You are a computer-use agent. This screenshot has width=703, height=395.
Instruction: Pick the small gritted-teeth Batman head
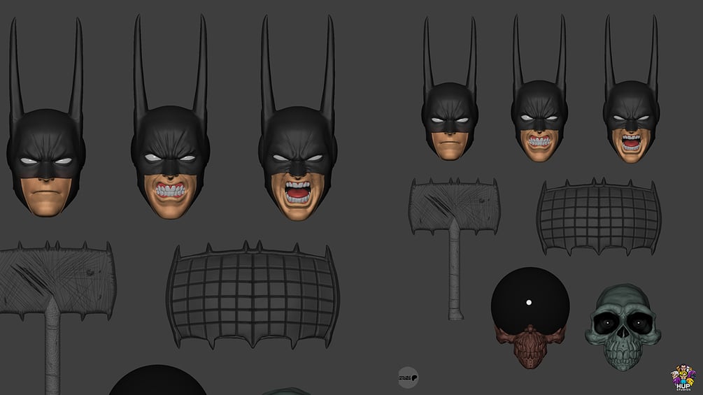tap(539, 88)
